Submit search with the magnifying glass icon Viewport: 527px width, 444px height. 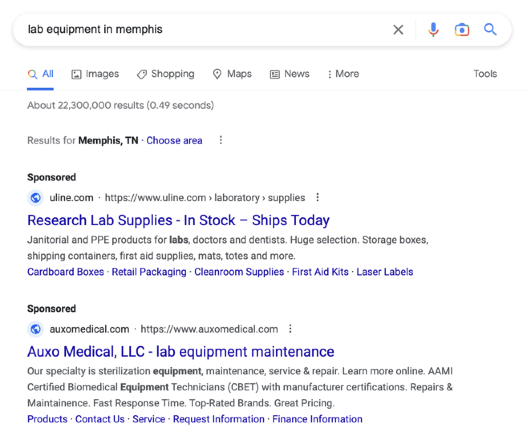pyautogui.click(x=490, y=29)
